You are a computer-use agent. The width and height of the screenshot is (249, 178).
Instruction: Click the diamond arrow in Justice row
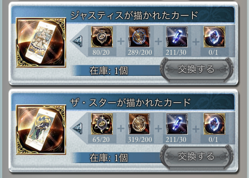pos(78,41)
